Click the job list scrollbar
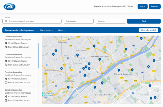The image size is (163, 107). click(38, 56)
